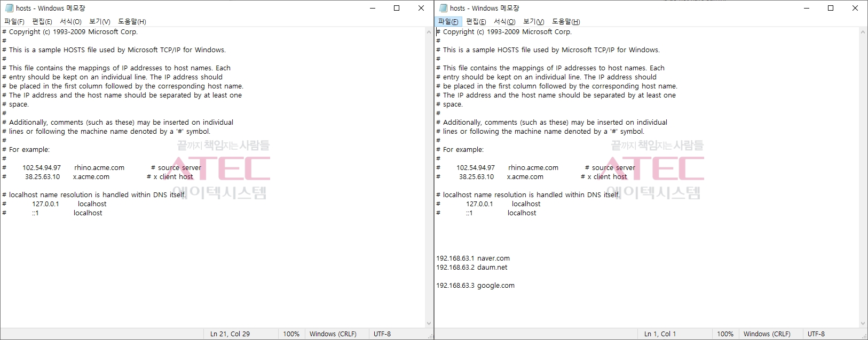The width and height of the screenshot is (868, 340).
Task: Click '127.0.0.1 localhost' line in right window
Action: point(488,204)
